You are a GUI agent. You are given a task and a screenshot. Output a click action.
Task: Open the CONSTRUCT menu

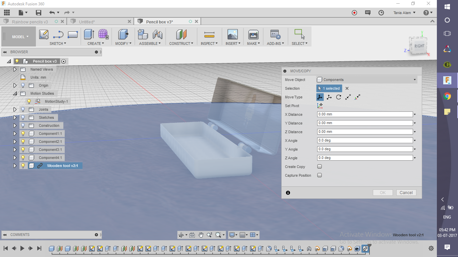181,44
